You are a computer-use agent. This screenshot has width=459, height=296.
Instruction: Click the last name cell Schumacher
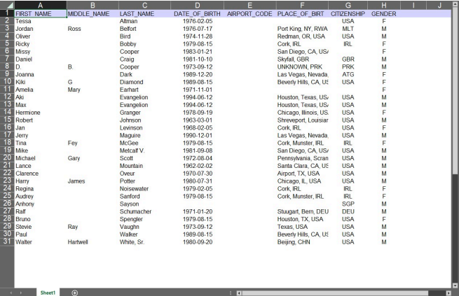144,211
